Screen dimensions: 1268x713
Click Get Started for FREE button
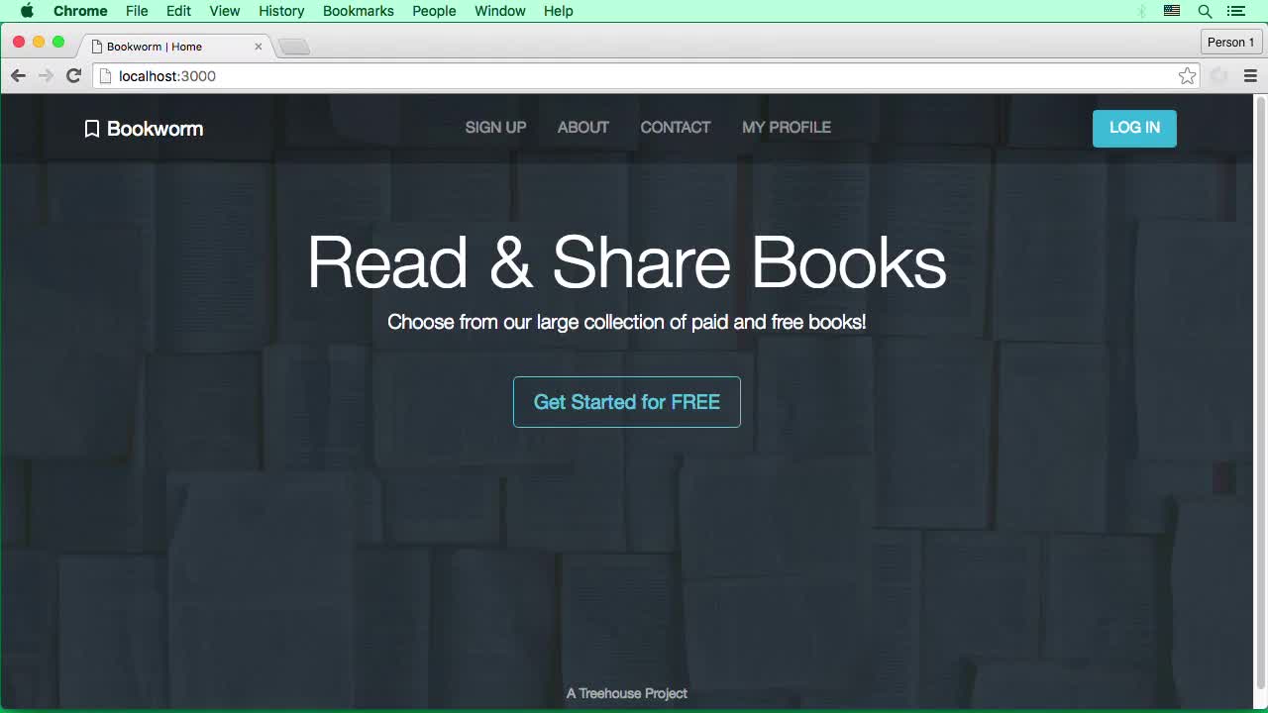(627, 402)
